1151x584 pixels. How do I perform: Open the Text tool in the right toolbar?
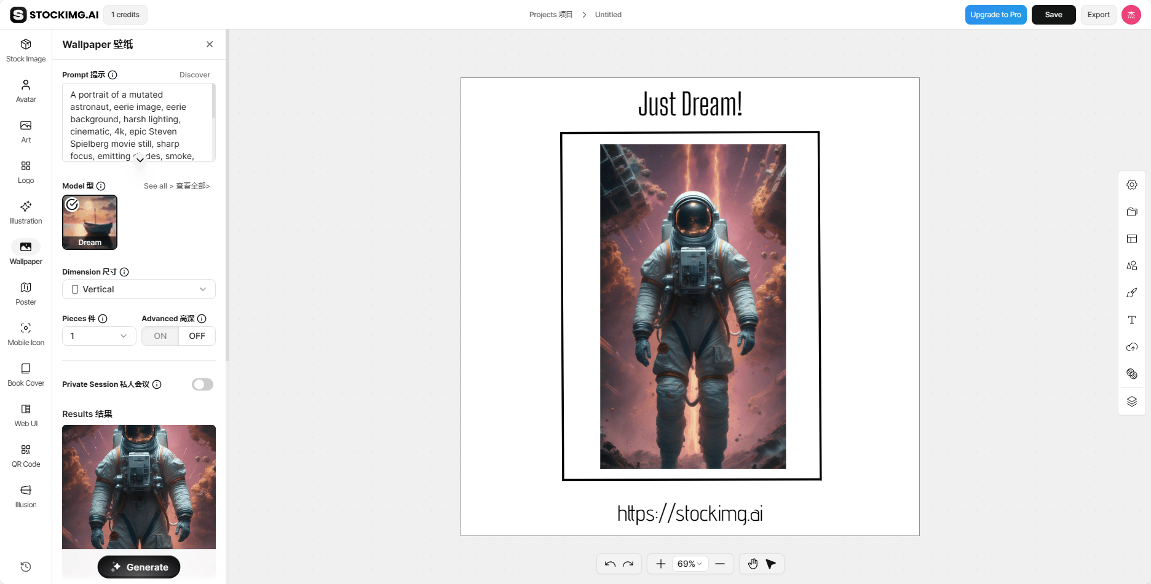[1131, 319]
